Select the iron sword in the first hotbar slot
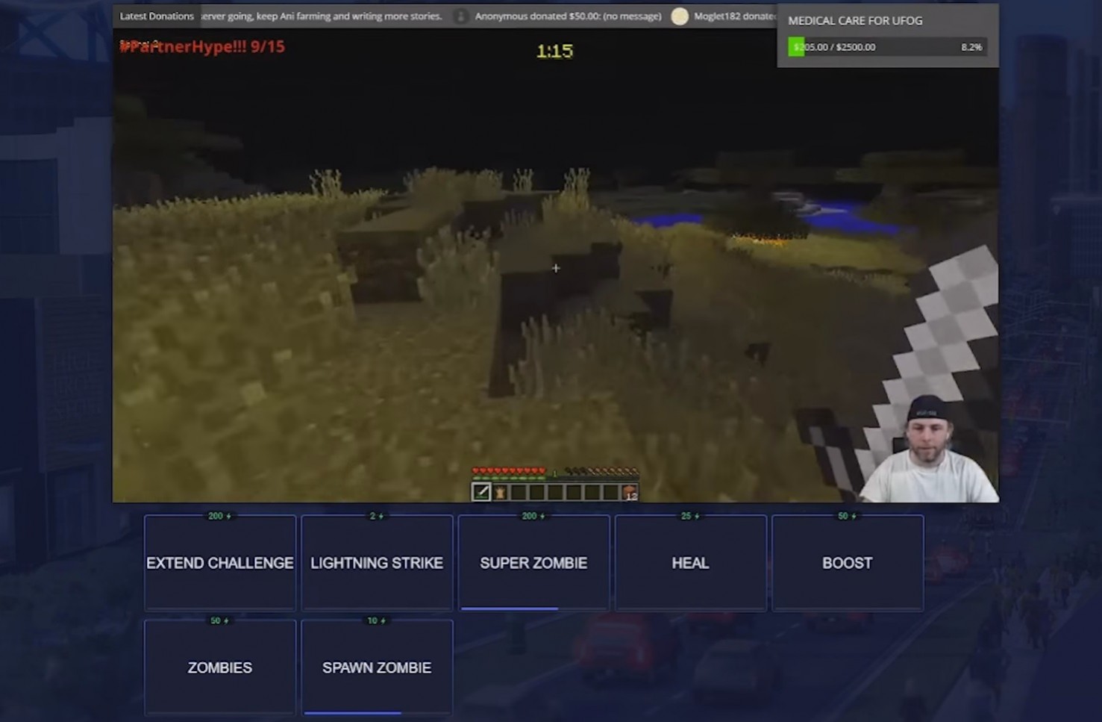Viewport: 1102px width, 722px height. [x=480, y=491]
